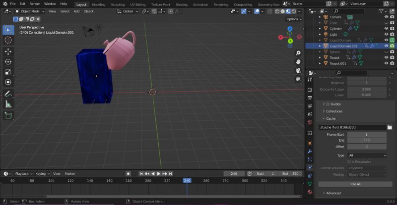Toggle Teapot.001 render camera icon
Image resolution: width=397 pixels, height=205 pixels.
click(x=392, y=63)
